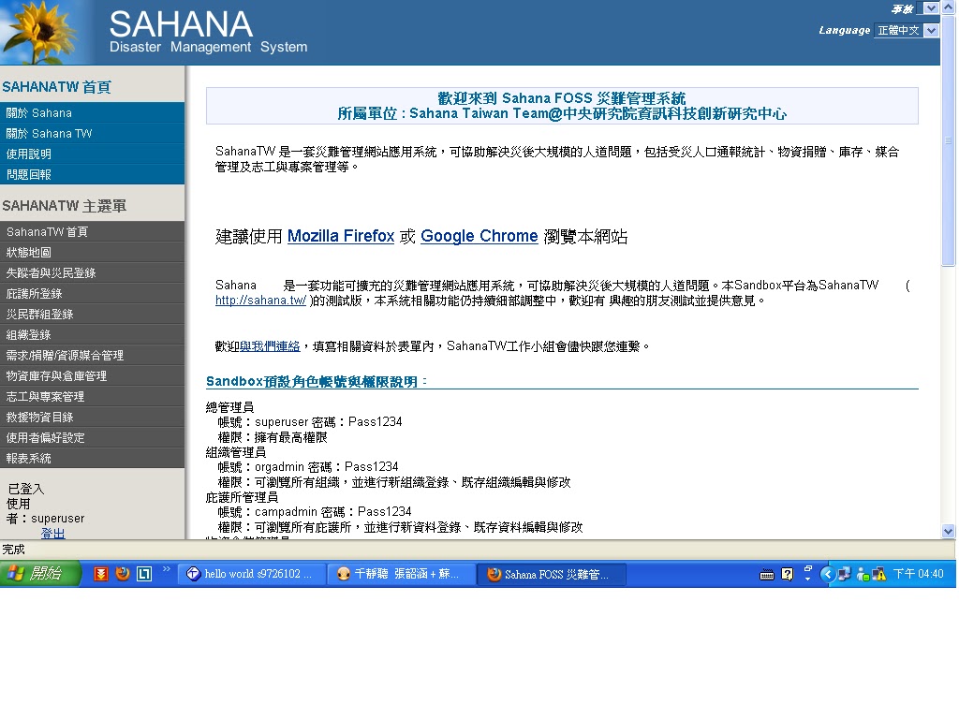Launch Firefox from quick launch
Viewport: 959px width, 719px height.
point(123,574)
